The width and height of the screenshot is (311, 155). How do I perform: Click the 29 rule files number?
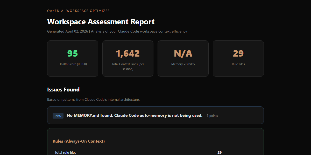pyautogui.click(x=238, y=53)
